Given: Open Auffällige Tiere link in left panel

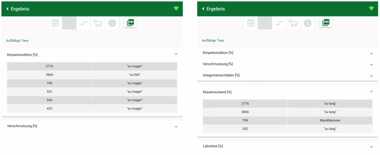Looking at the screenshot, I should coord(17,40).
